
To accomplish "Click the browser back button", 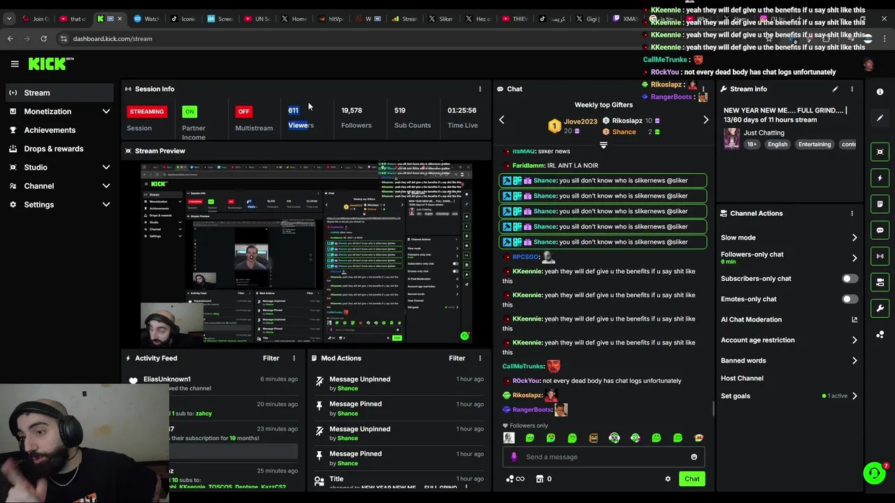I will [x=10, y=38].
